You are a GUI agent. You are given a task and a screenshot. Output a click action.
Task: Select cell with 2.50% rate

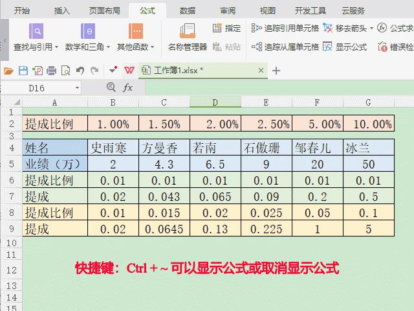coord(267,124)
